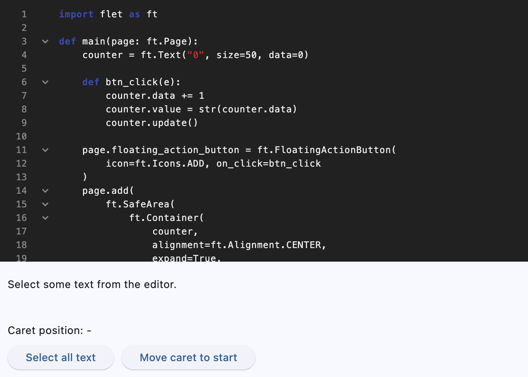Viewport: 528px width, 377px height.
Task: Click line number 10 in the gutter
Action: point(21,136)
